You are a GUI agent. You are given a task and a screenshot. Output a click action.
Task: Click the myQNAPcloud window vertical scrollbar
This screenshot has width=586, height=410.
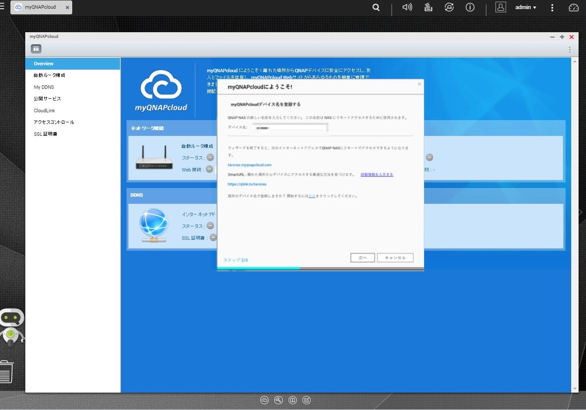575,225
